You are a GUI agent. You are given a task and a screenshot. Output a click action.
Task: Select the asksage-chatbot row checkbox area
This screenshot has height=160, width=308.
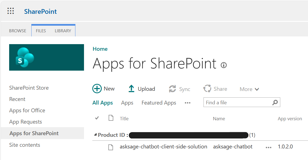point(97,147)
